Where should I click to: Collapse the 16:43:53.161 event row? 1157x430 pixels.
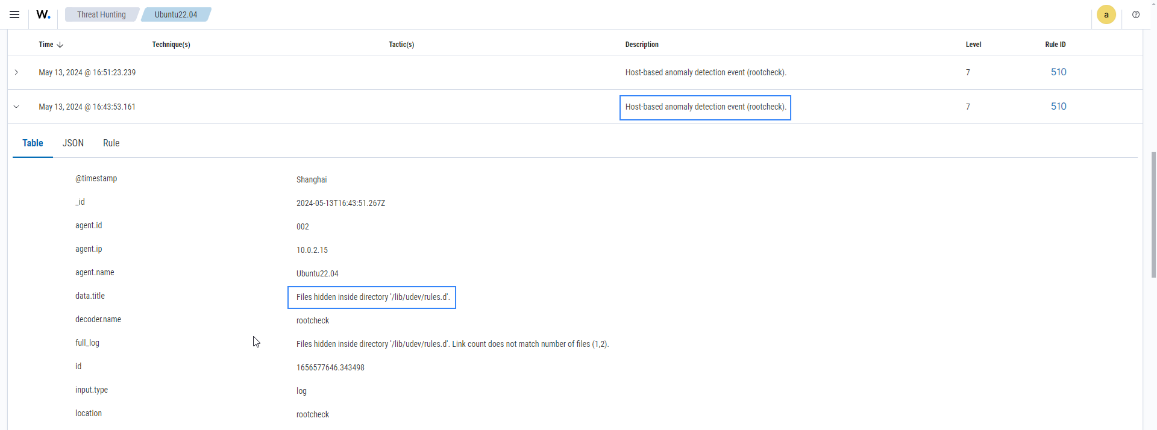(16, 107)
